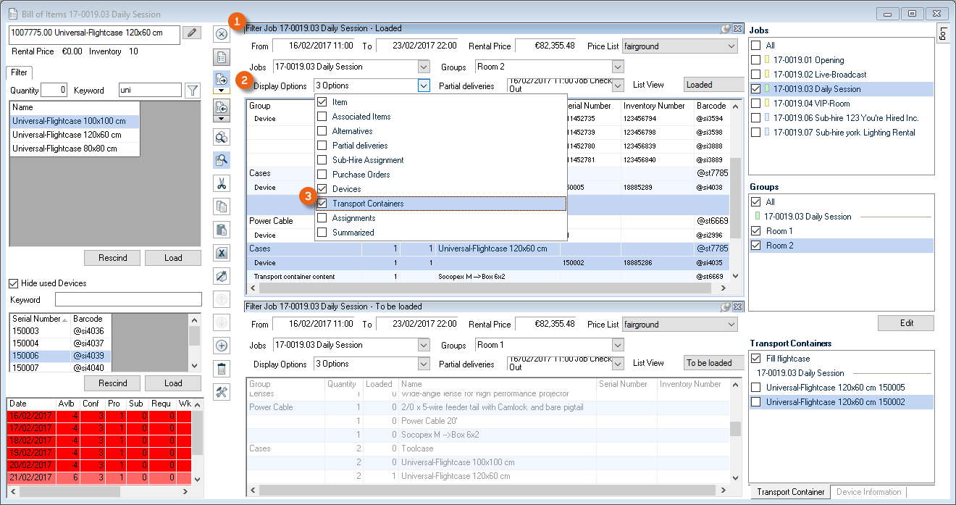Click the clipboard paste icon in vertical toolbar
956x505 pixels.
click(x=222, y=230)
